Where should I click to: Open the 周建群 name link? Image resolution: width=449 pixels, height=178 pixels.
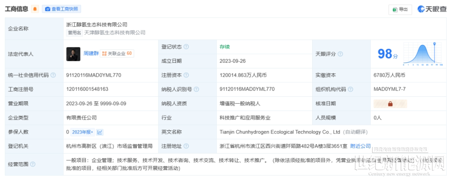pos(91,54)
